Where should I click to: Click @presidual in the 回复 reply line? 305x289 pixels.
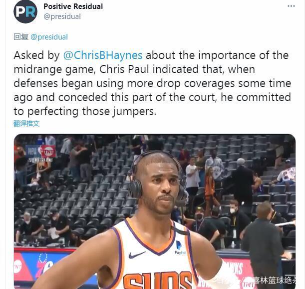(x=49, y=37)
